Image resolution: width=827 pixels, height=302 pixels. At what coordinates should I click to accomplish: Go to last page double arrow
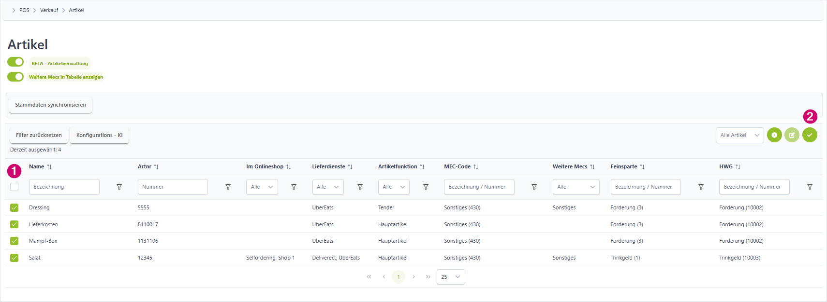[428, 277]
